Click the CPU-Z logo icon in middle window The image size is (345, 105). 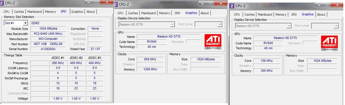(116, 4)
